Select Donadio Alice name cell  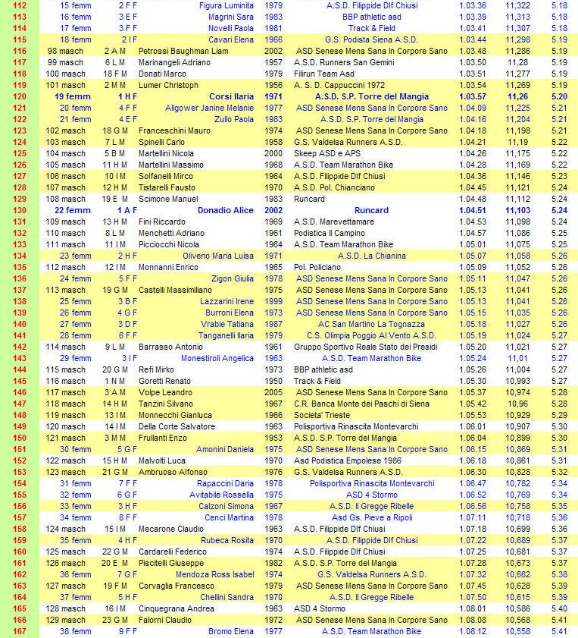click(226, 211)
